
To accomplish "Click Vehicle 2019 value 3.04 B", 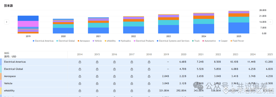I will click(x=165, y=83).
